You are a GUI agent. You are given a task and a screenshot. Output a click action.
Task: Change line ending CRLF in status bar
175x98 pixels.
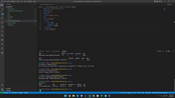coord(139,93)
